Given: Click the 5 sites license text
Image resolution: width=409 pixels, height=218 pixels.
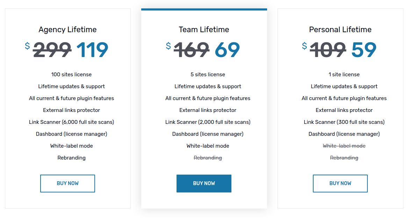Looking at the screenshot, I should pyautogui.click(x=208, y=75).
